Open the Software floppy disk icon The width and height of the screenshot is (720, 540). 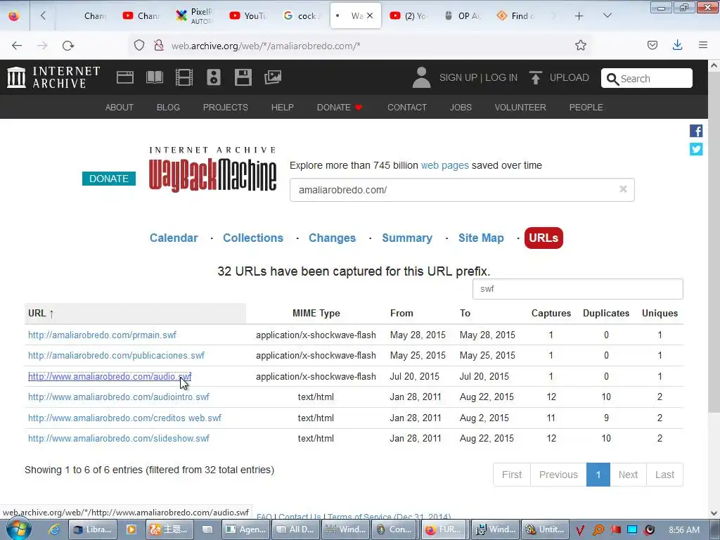pos(243,77)
